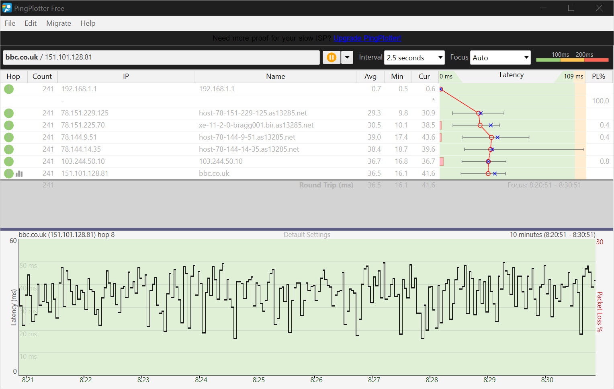614x389 pixels.
Task: Open the dropdown arrow beside the pause button
Action: tap(347, 58)
